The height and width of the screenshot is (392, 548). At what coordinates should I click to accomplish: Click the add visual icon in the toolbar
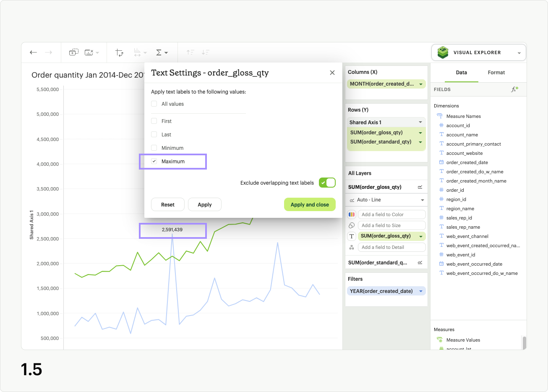point(74,52)
